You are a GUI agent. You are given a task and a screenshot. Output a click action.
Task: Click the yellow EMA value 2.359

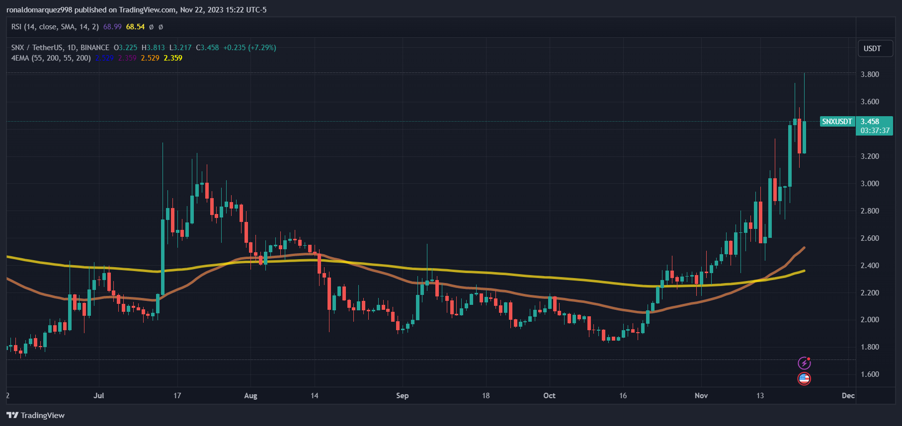pos(173,58)
